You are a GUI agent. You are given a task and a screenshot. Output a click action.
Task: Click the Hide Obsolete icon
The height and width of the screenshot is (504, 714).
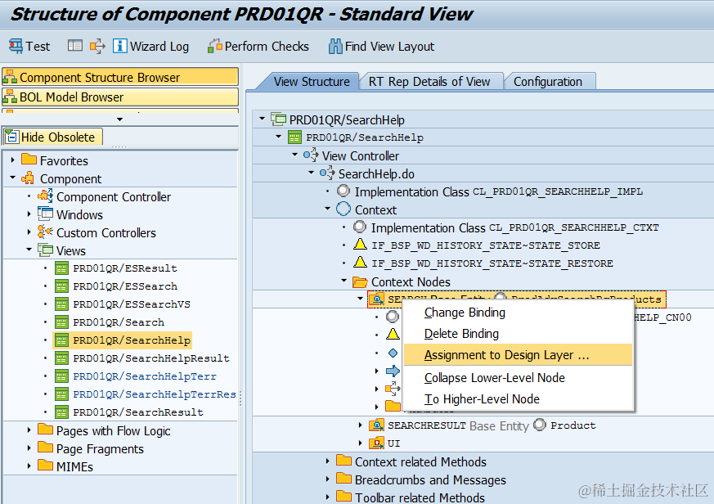tap(11, 137)
